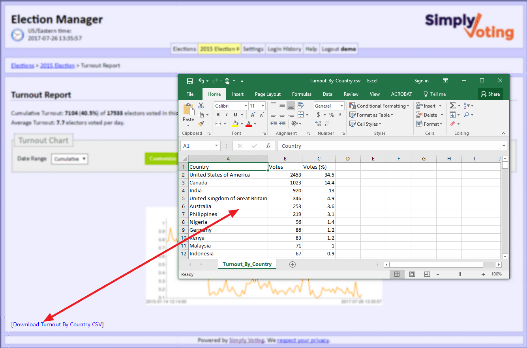Click Download Turnout By Country CSV link

click(58, 324)
